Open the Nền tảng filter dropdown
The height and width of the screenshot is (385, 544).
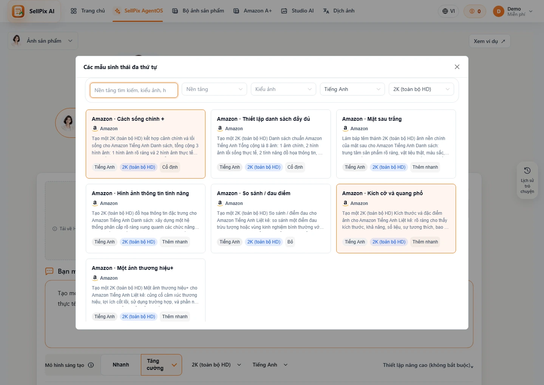[x=214, y=89]
